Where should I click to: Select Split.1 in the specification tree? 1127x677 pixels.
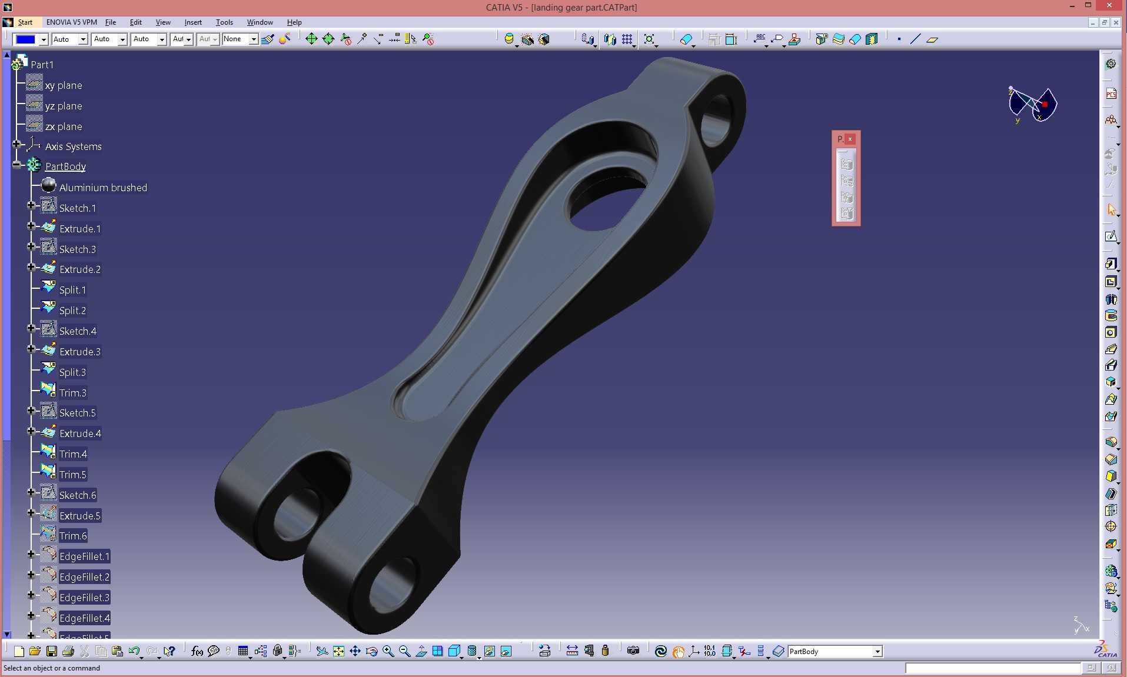pyautogui.click(x=72, y=290)
